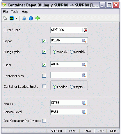This screenshot has height=135, width=121.
Task: Open the Site ID lookup icon
Action: click(x=84, y=103)
